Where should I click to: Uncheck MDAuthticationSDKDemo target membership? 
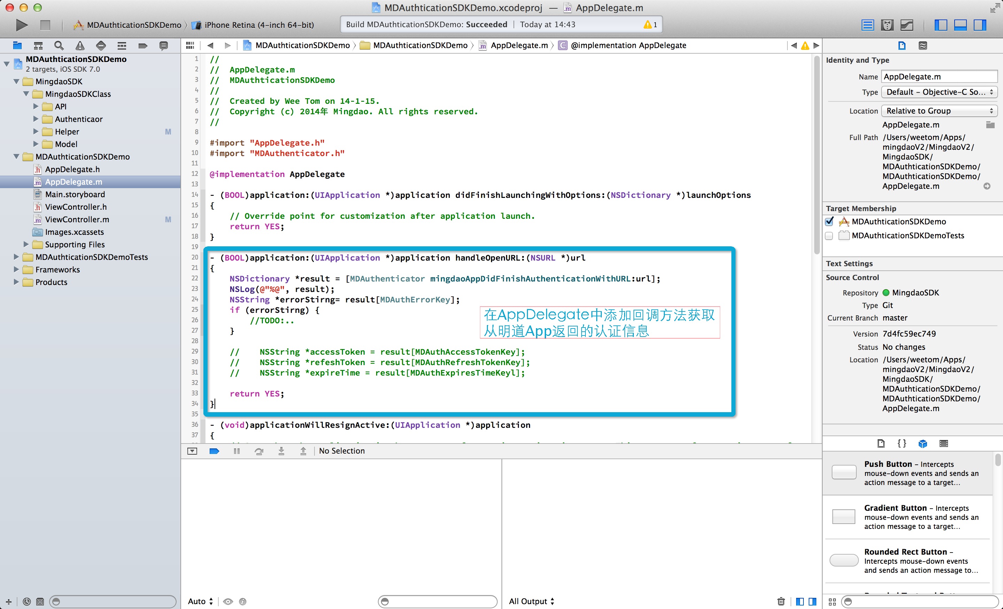(x=829, y=222)
